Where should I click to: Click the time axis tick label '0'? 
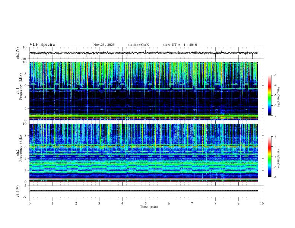[x=29, y=203]
